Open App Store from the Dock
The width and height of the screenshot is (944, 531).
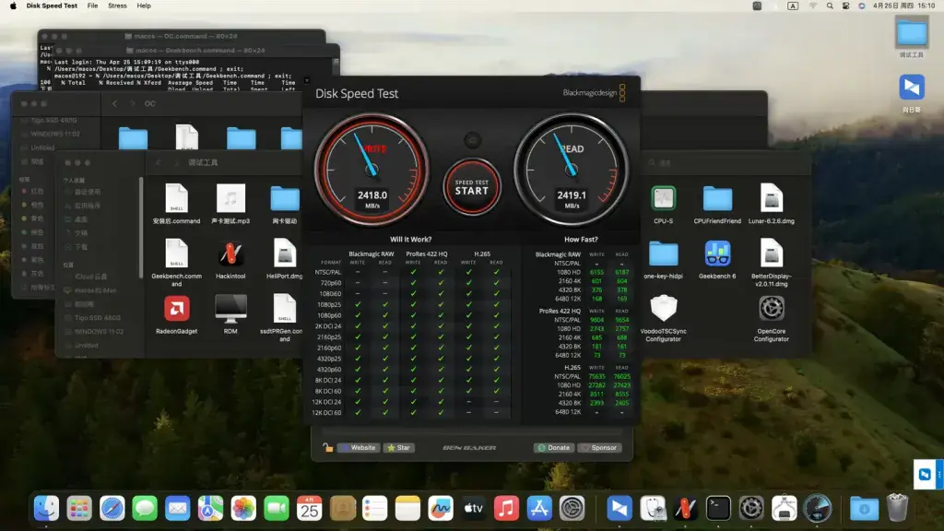(538, 509)
